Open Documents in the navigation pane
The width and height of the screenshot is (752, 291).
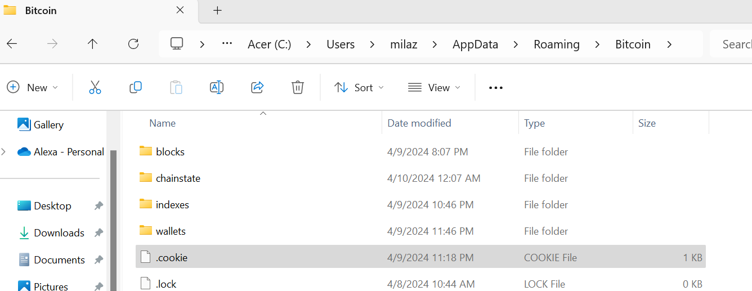[x=52, y=260]
